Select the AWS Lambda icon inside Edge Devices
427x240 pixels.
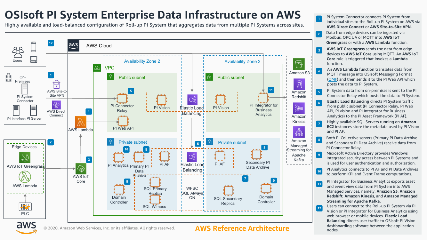point(25,177)
